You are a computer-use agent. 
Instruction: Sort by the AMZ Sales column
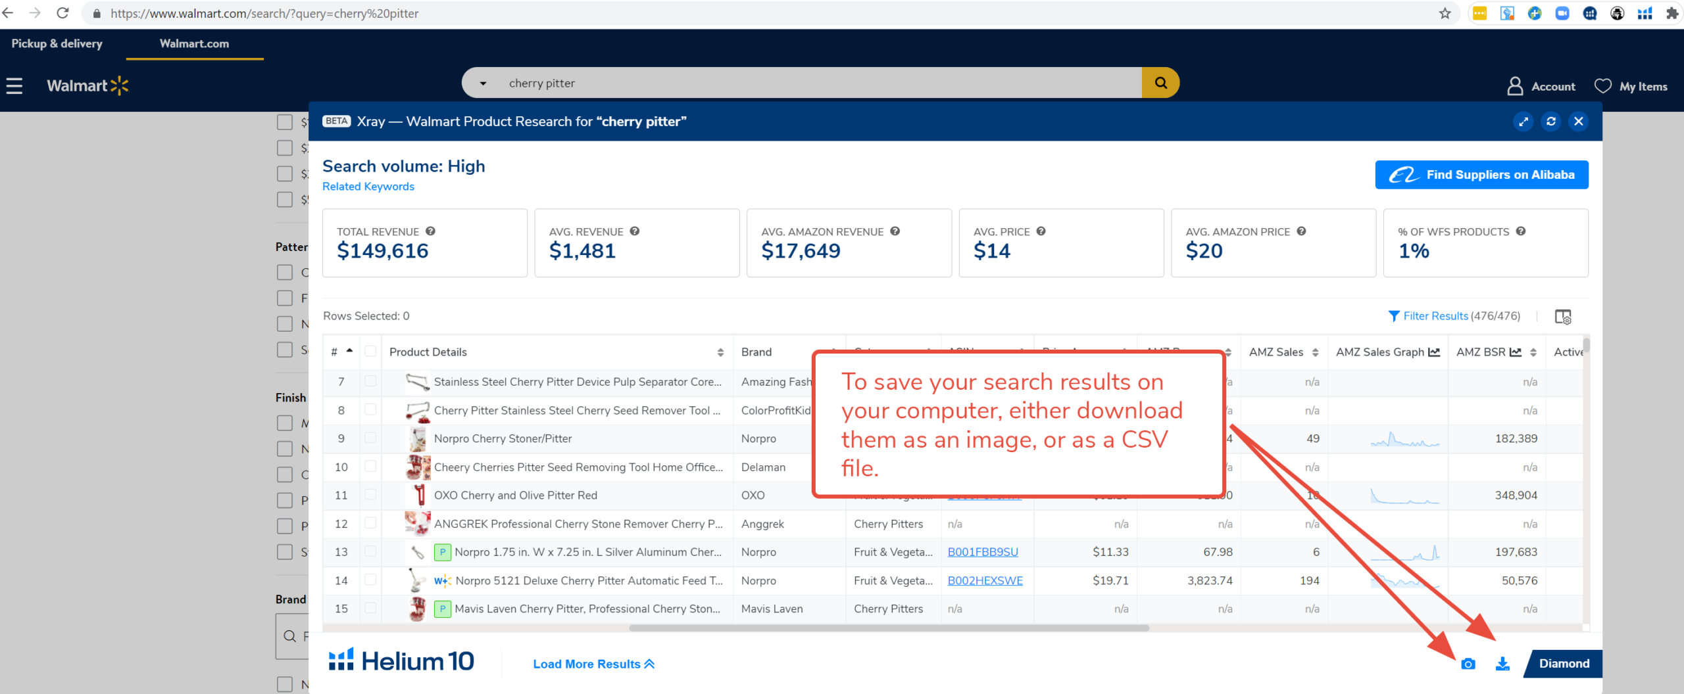(x=1315, y=352)
